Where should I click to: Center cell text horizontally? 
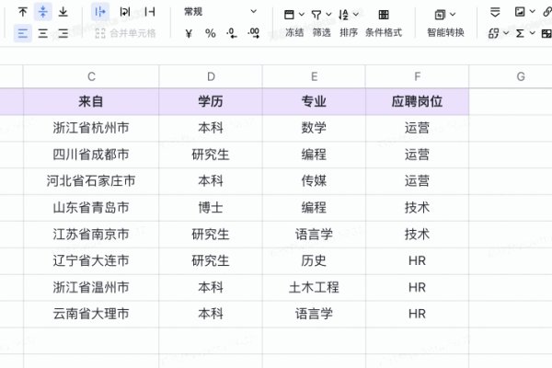tap(43, 33)
